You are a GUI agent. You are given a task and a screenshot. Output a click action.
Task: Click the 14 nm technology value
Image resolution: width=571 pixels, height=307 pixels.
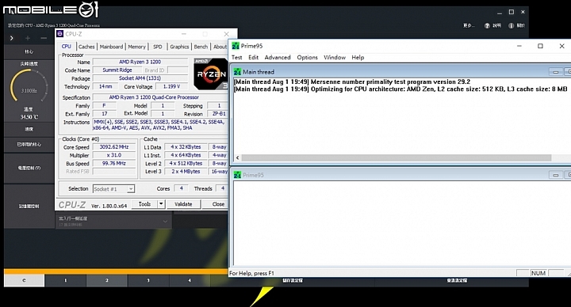(105, 86)
